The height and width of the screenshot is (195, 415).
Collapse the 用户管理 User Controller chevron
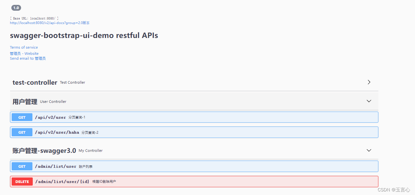369,101
